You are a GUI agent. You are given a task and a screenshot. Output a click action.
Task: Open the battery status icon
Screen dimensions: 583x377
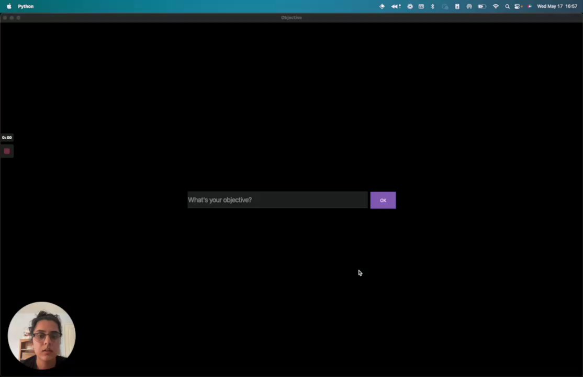[482, 6]
